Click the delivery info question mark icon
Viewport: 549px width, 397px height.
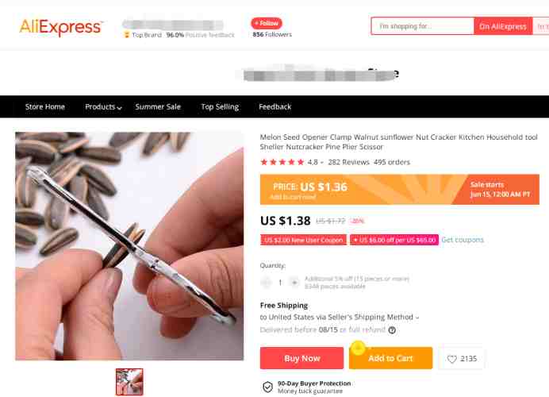pyautogui.click(x=392, y=330)
